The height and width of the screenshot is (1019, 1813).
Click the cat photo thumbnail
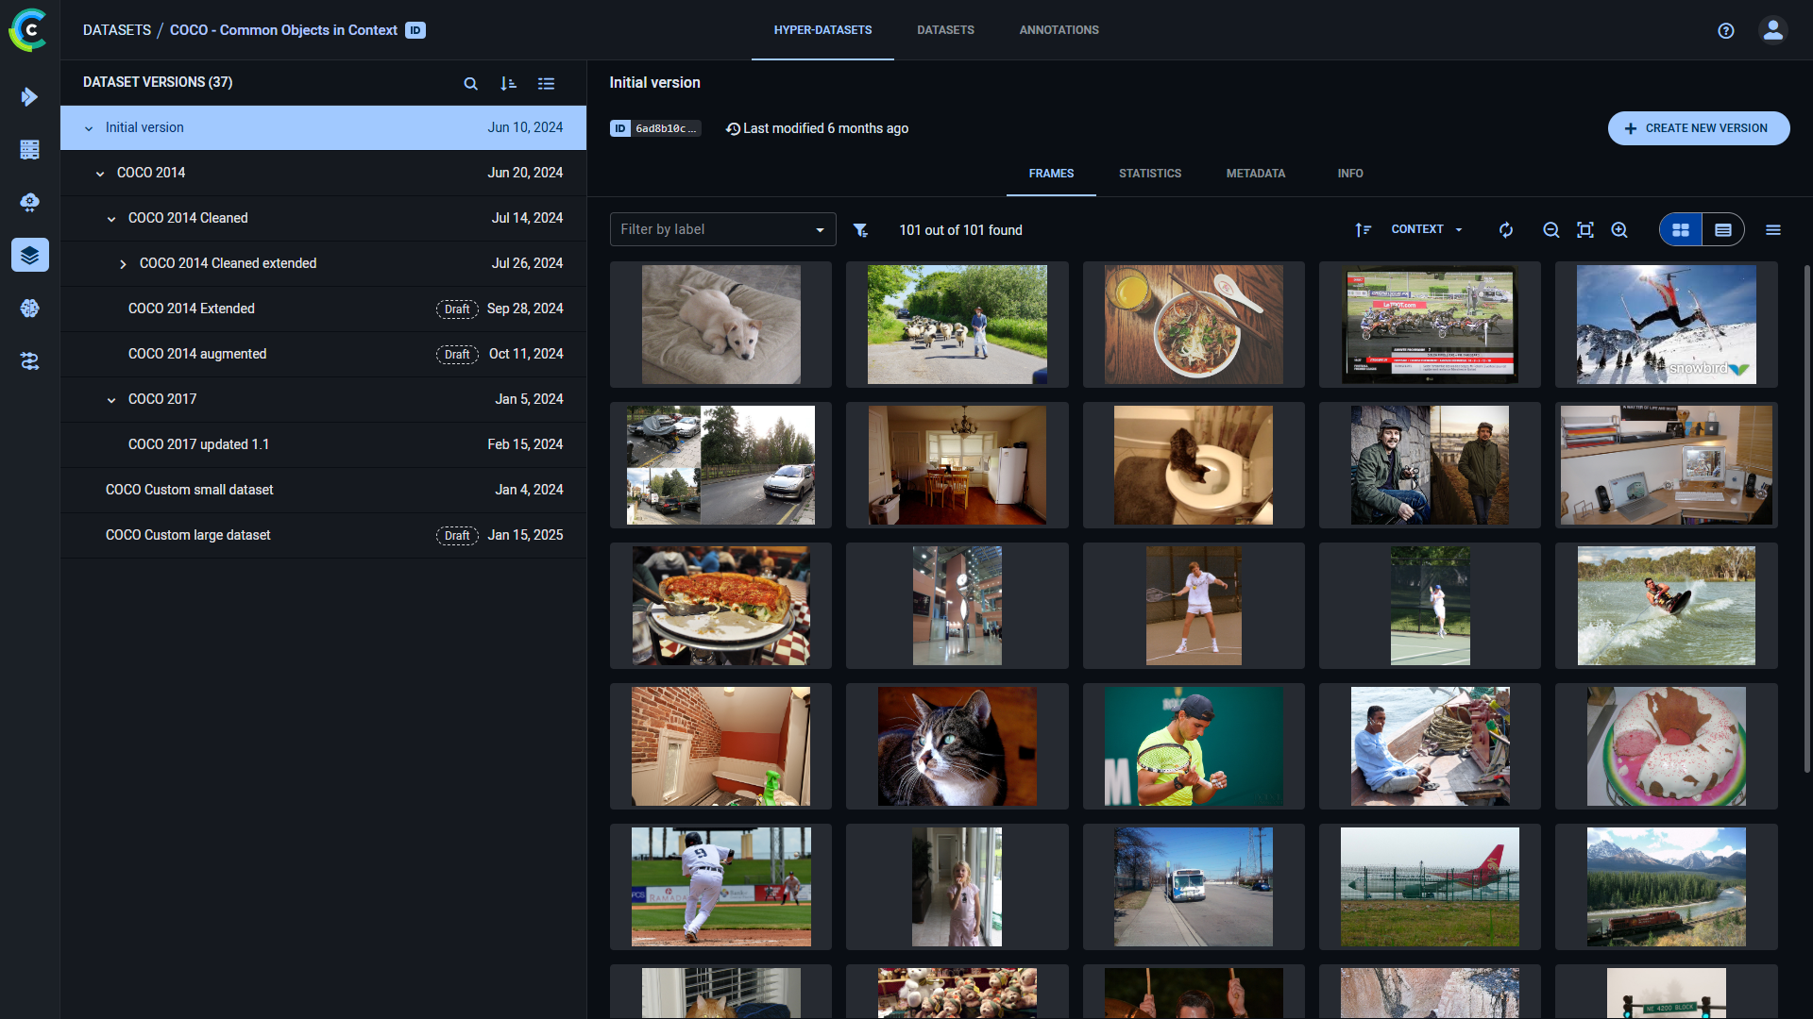(x=957, y=746)
